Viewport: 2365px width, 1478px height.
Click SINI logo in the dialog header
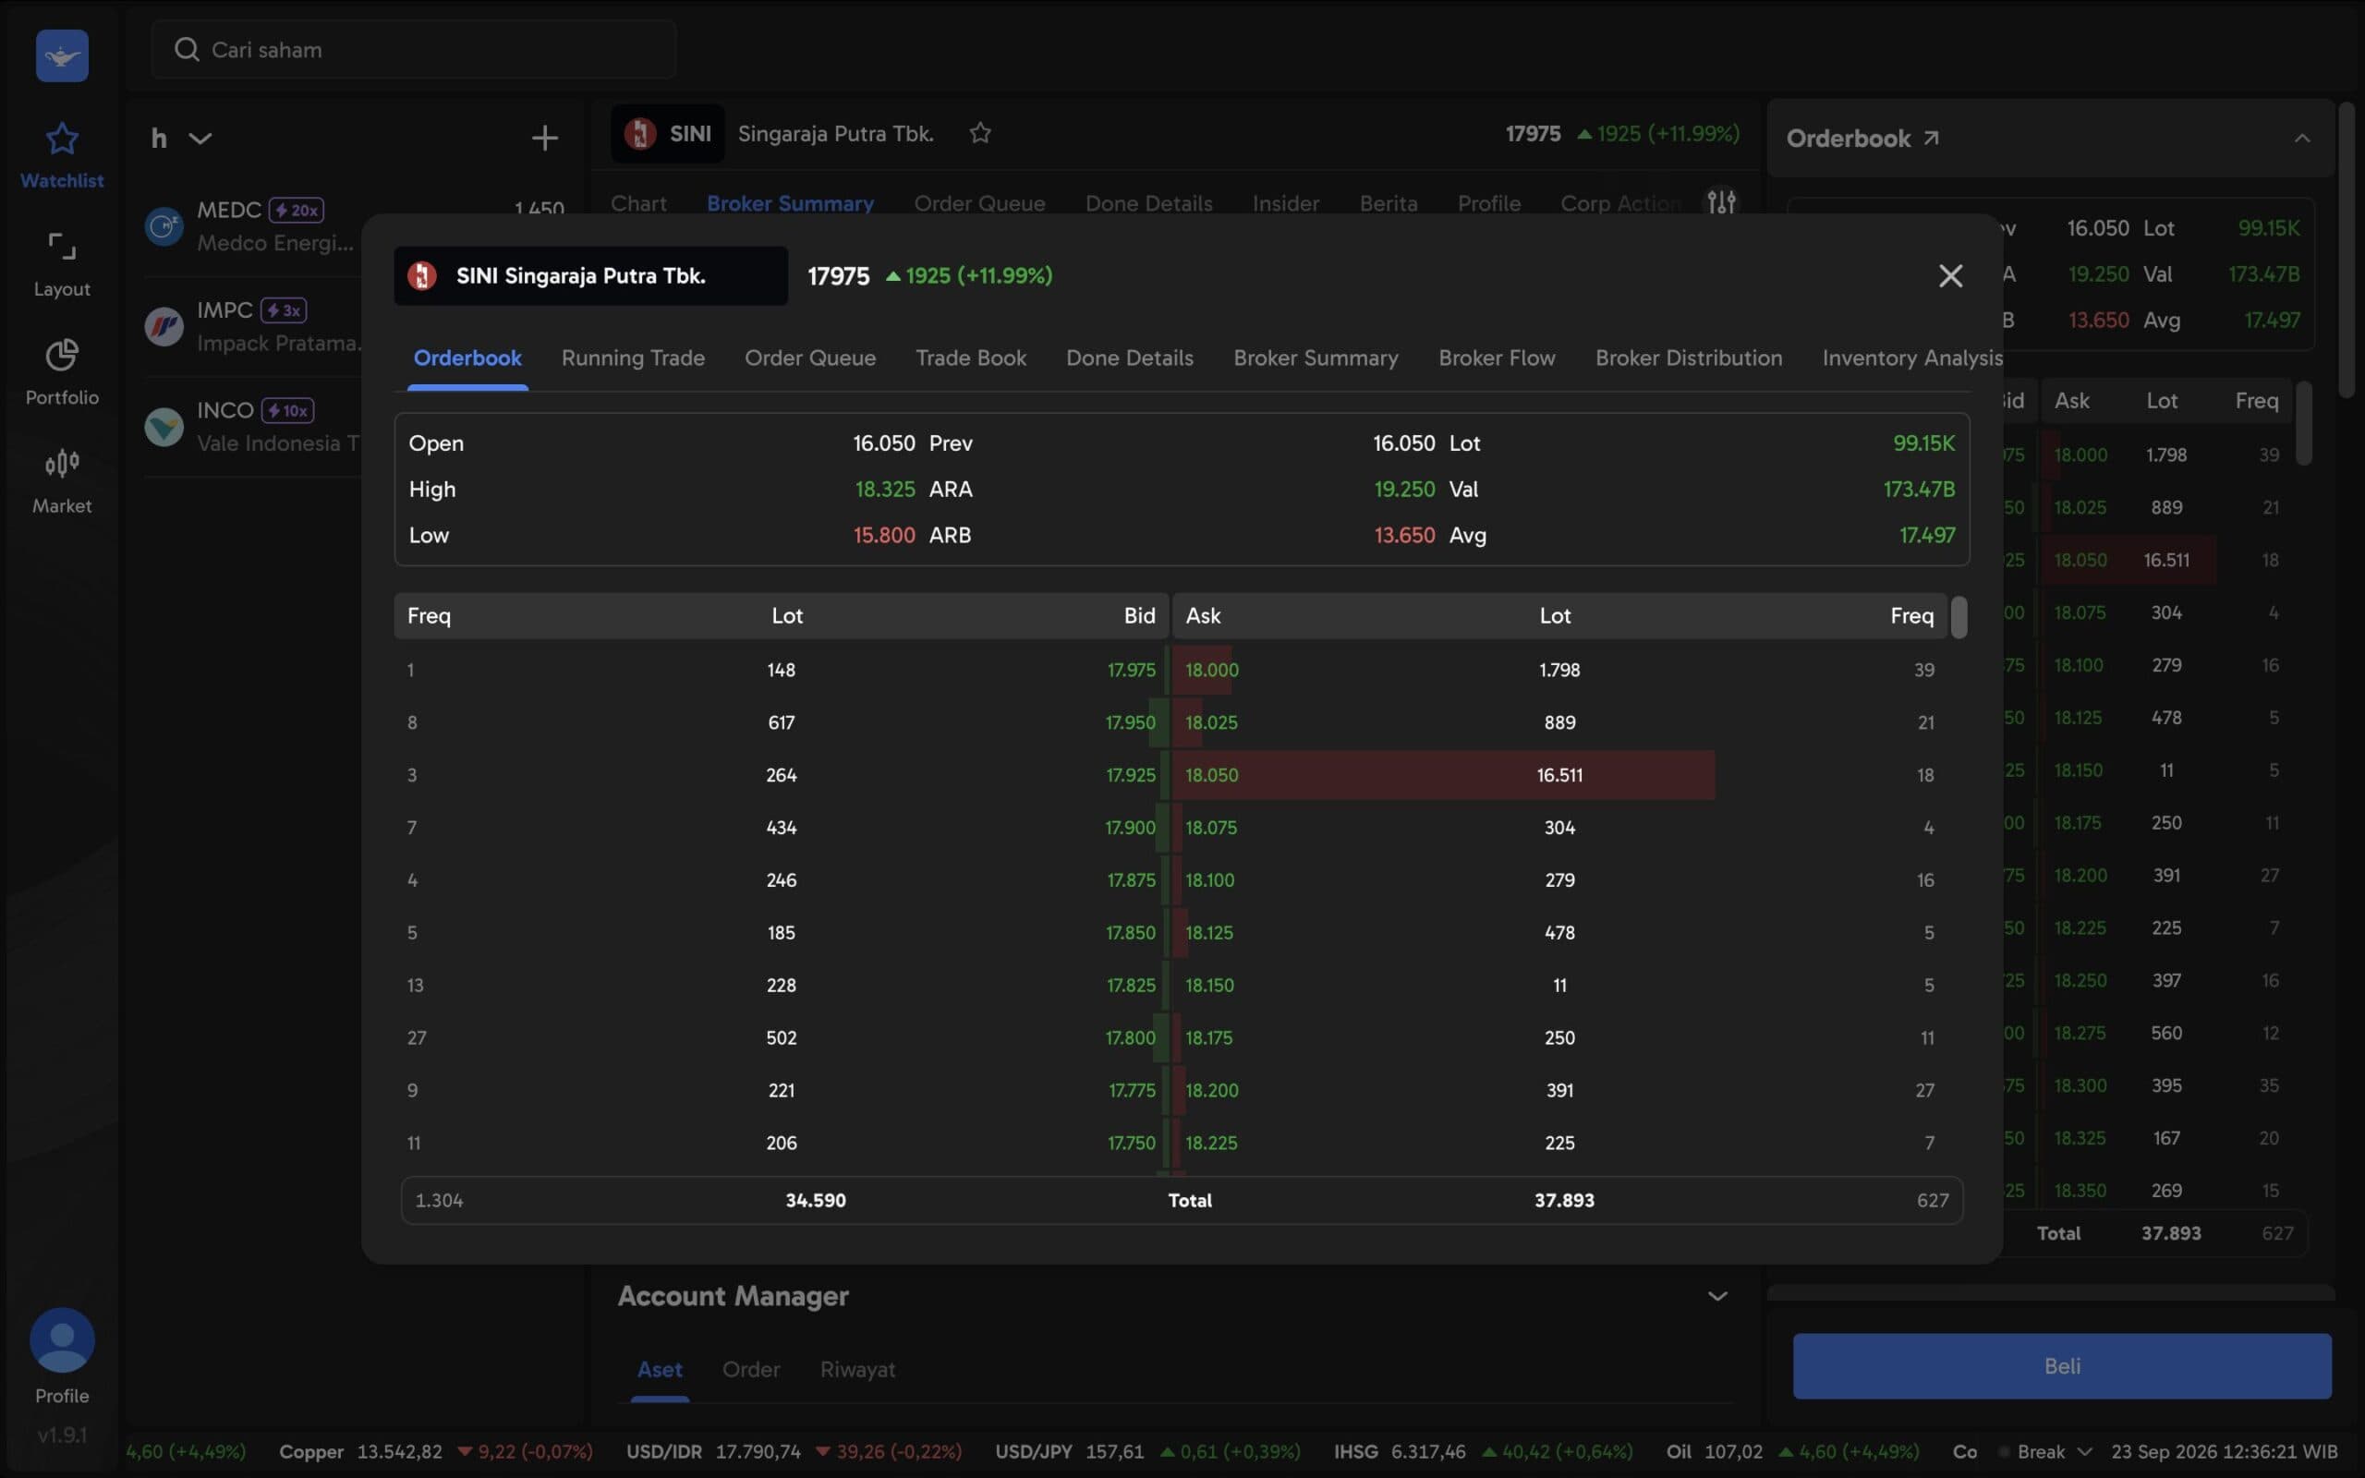click(422, 275)
